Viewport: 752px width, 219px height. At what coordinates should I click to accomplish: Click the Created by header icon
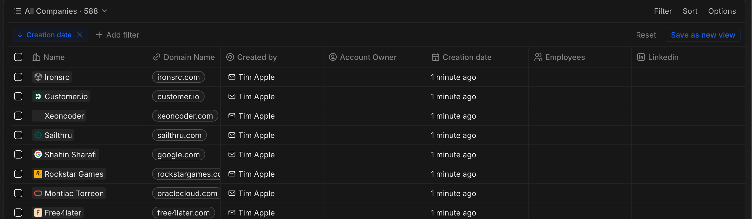coord(230,57)
